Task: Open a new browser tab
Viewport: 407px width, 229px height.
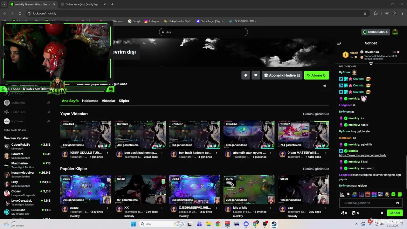Action: coord(112,4)
